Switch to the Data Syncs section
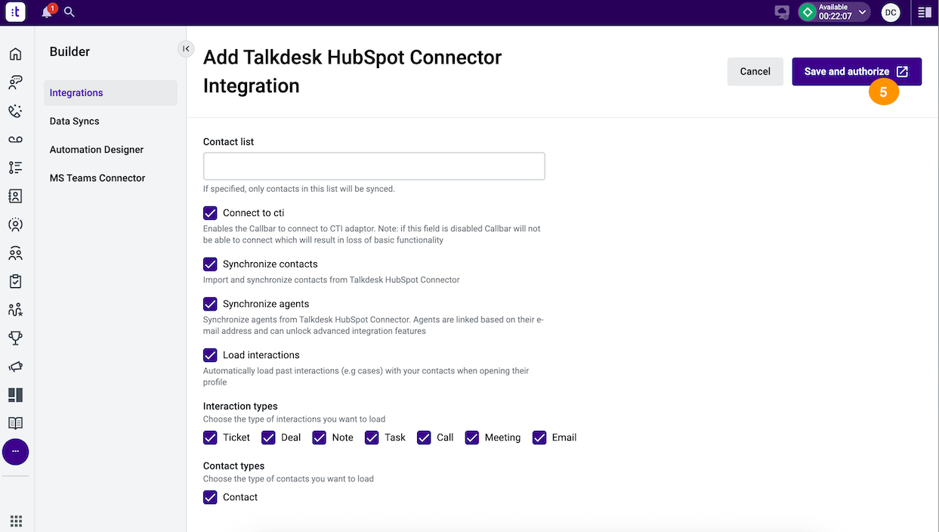 pos(74,121)
